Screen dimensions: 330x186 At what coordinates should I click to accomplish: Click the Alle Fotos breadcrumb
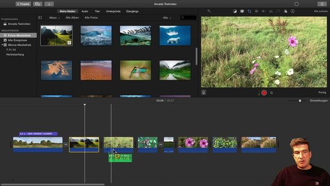tap(91, 18)
